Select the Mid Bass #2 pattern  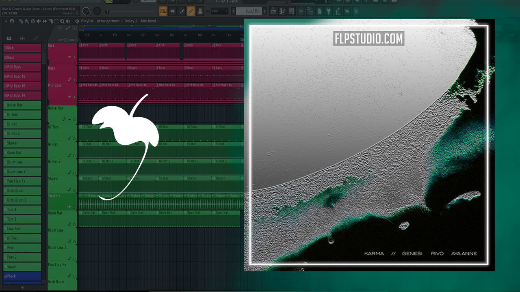pyautogui.click(x=22, y=76)
